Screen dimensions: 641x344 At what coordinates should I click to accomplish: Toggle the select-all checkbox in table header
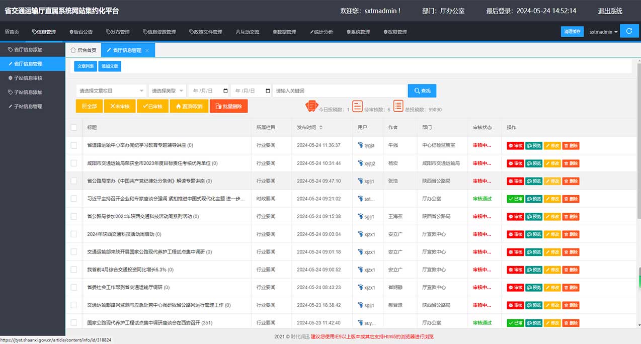[74, 128]
